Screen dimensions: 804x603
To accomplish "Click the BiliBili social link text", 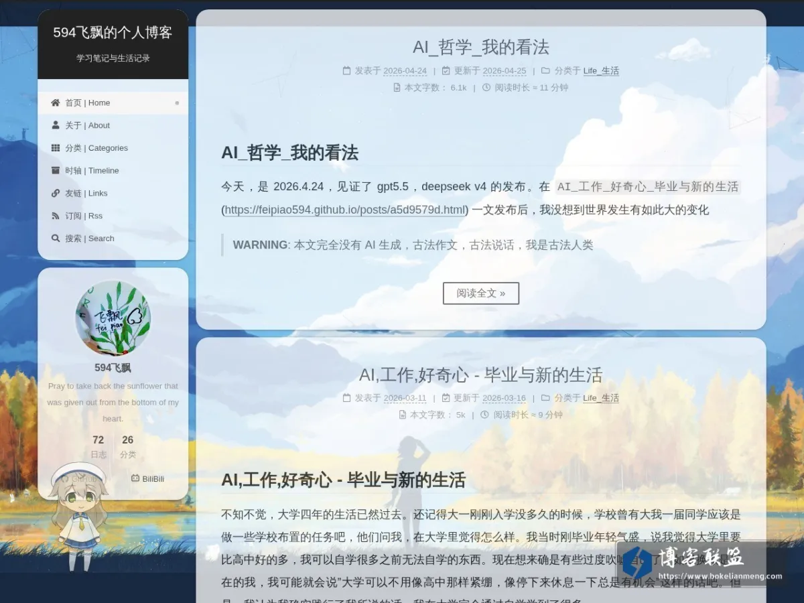I will point(153,479).
